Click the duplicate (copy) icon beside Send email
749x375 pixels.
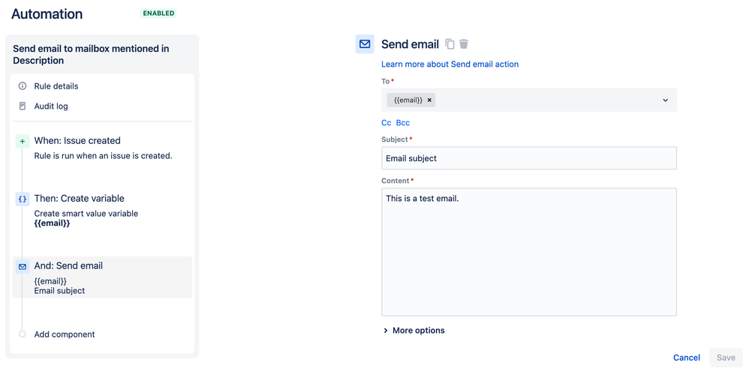450,44
